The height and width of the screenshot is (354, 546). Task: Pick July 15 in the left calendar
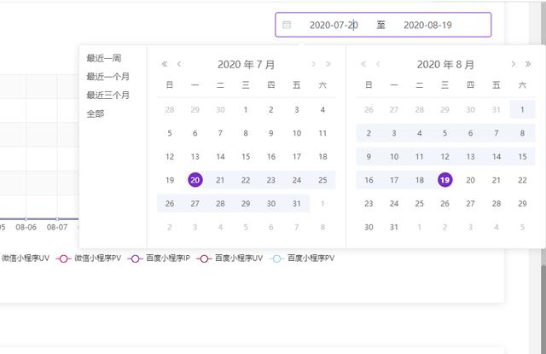coord(246,157)
